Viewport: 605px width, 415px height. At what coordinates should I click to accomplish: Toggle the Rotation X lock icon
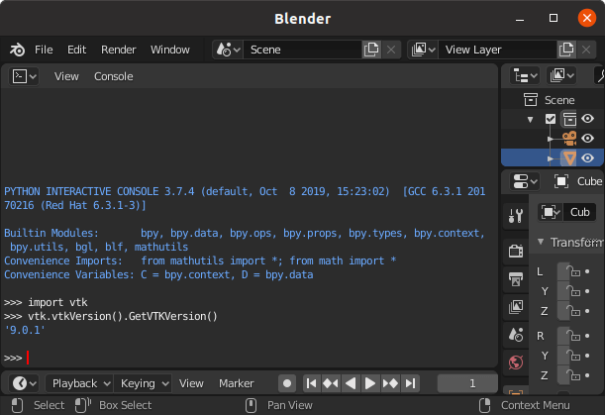[573, 336]
